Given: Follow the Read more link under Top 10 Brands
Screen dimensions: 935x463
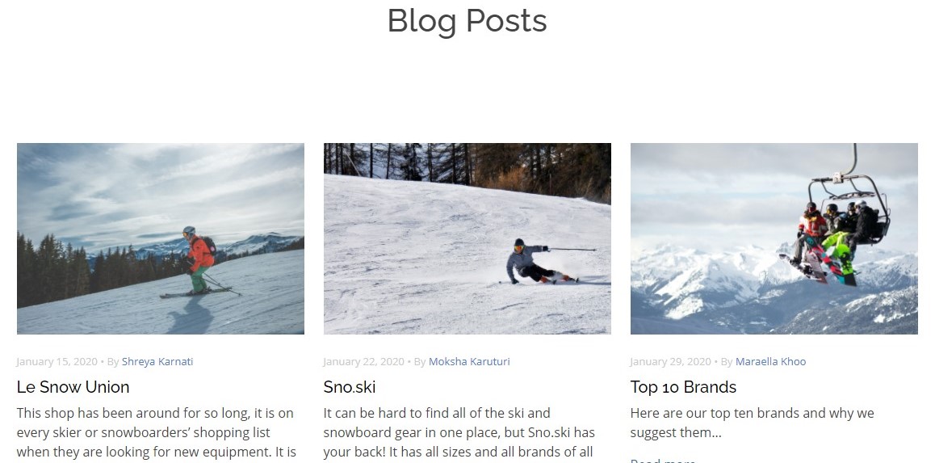Looking at the screenshot, I should pyautogui.click(x=663, y=460).
